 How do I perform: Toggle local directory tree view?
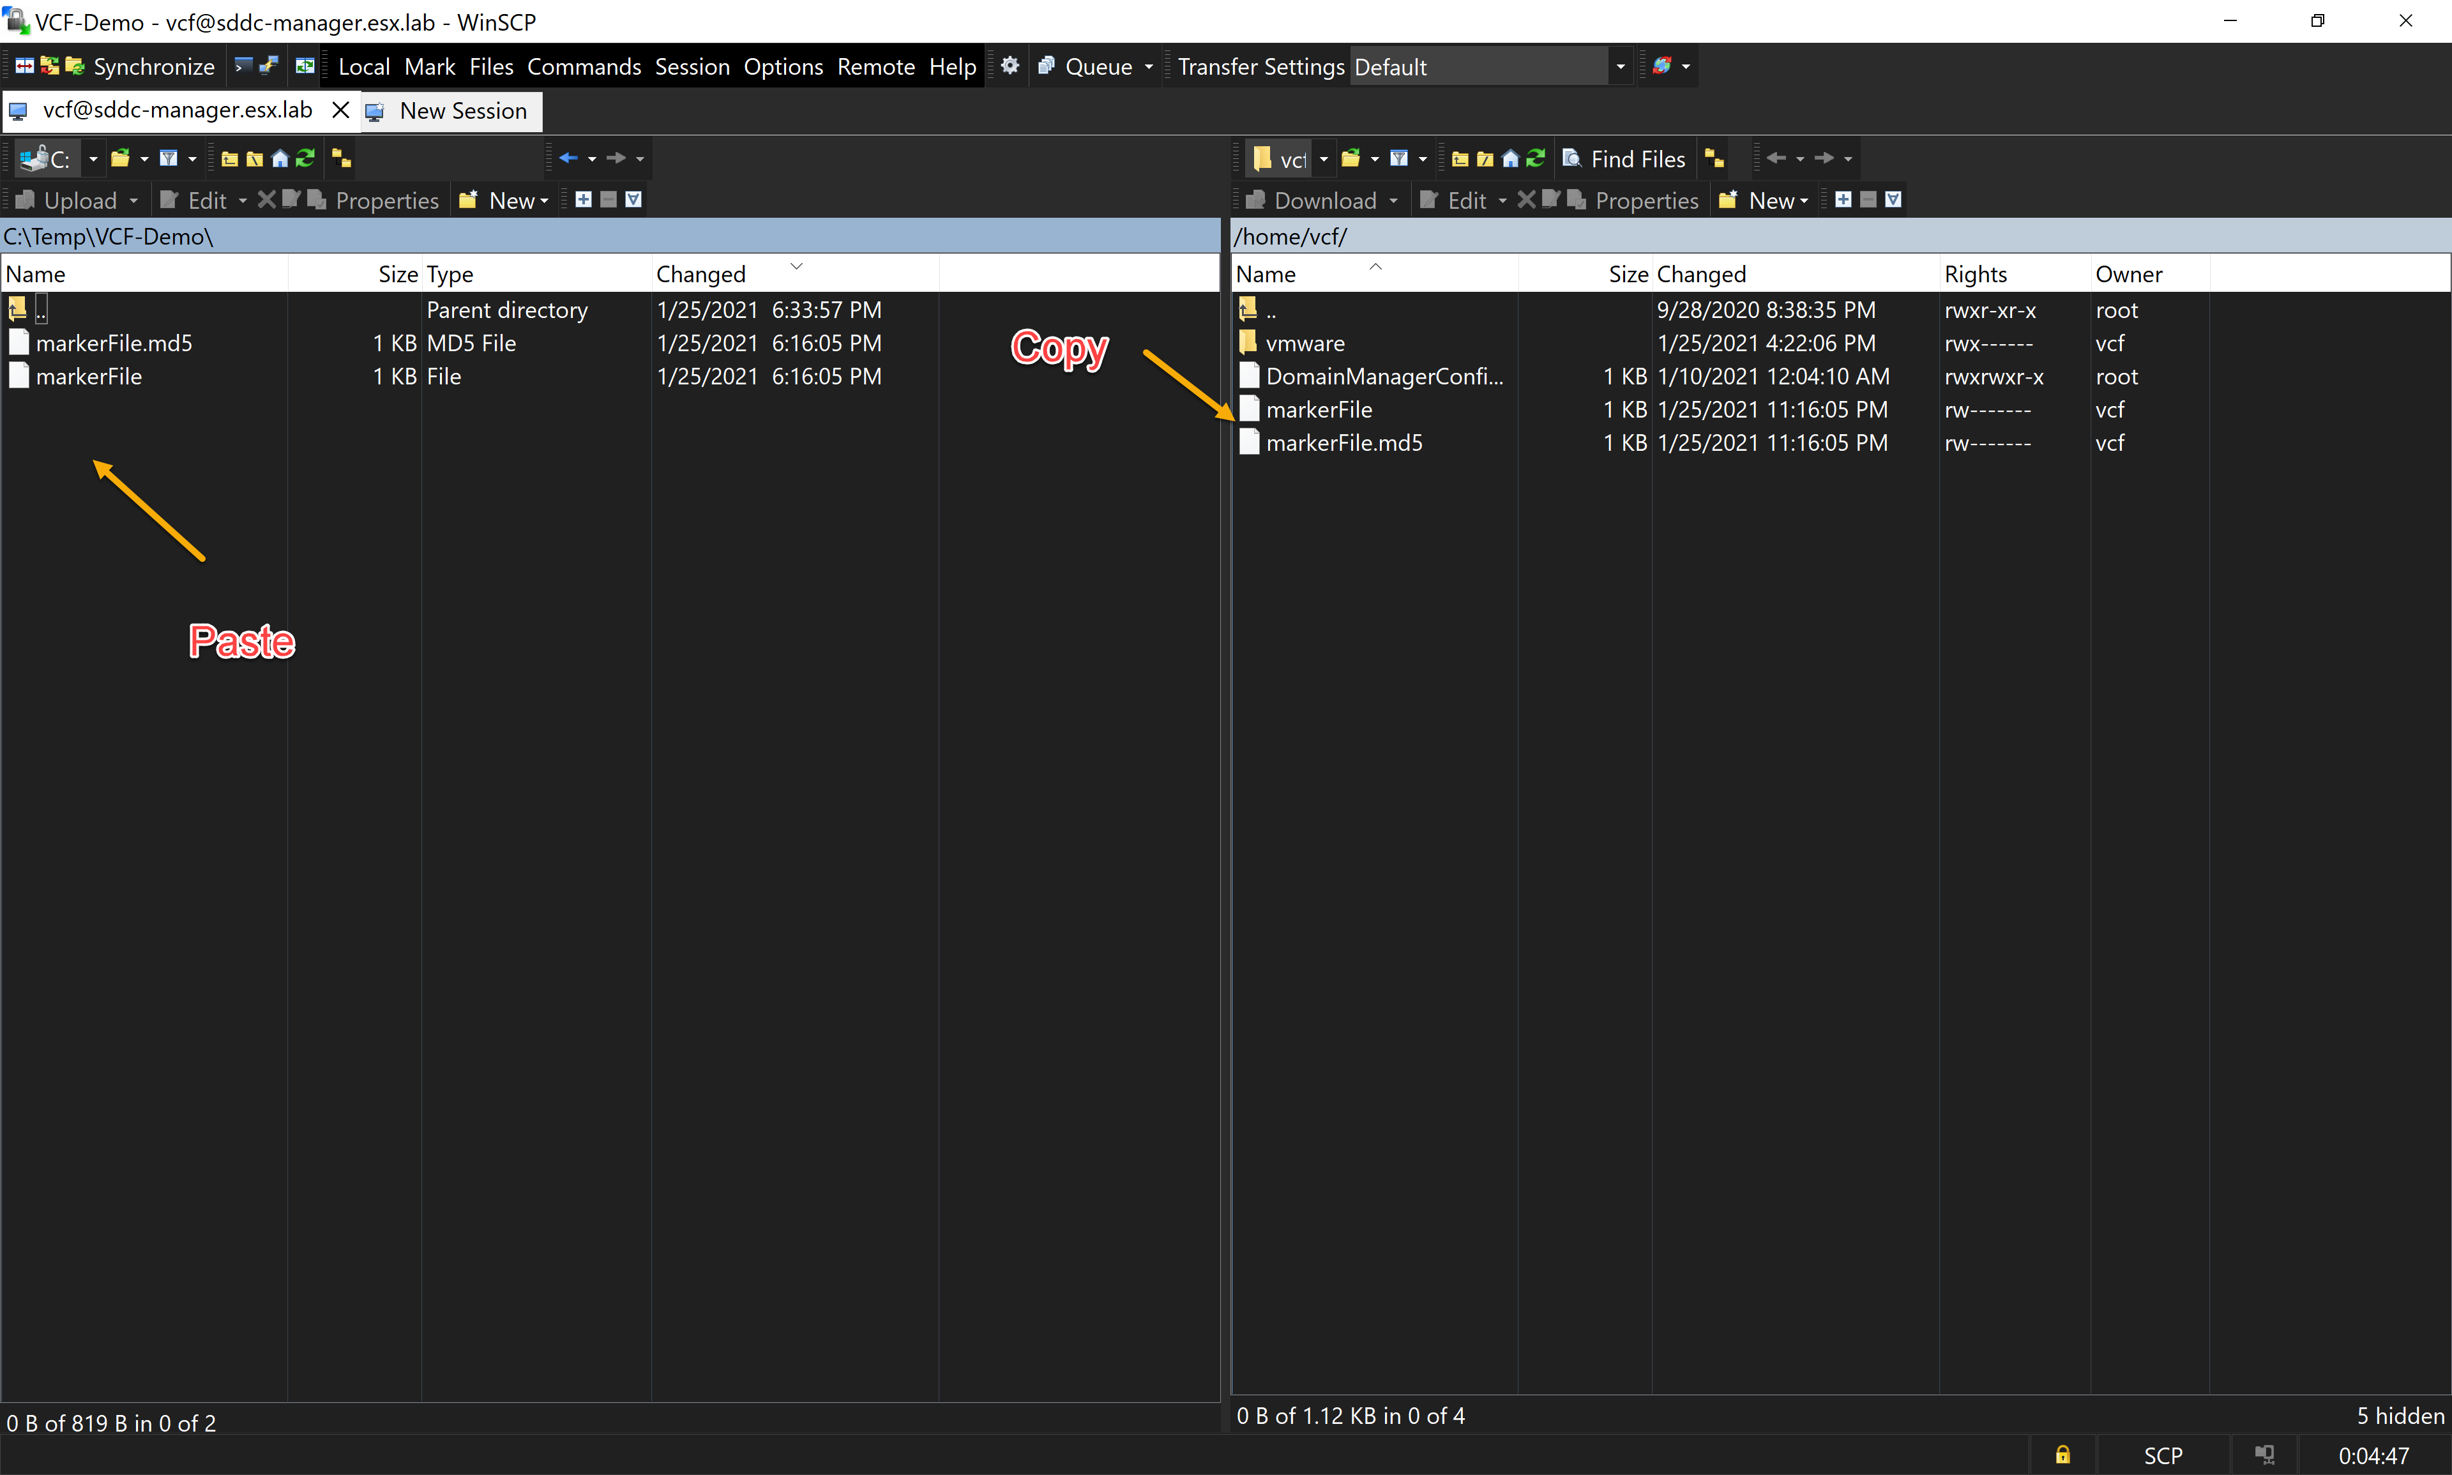pyautogui.click(x=341, y=158)
